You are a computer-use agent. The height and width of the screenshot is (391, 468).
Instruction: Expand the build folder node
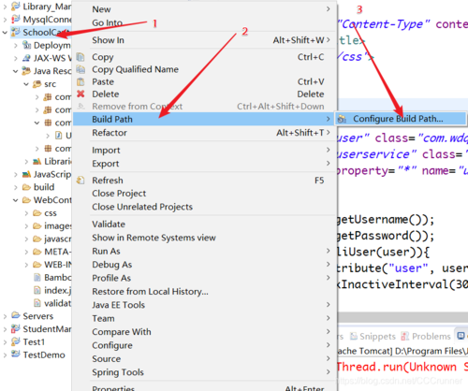click(x=15, y=187)
